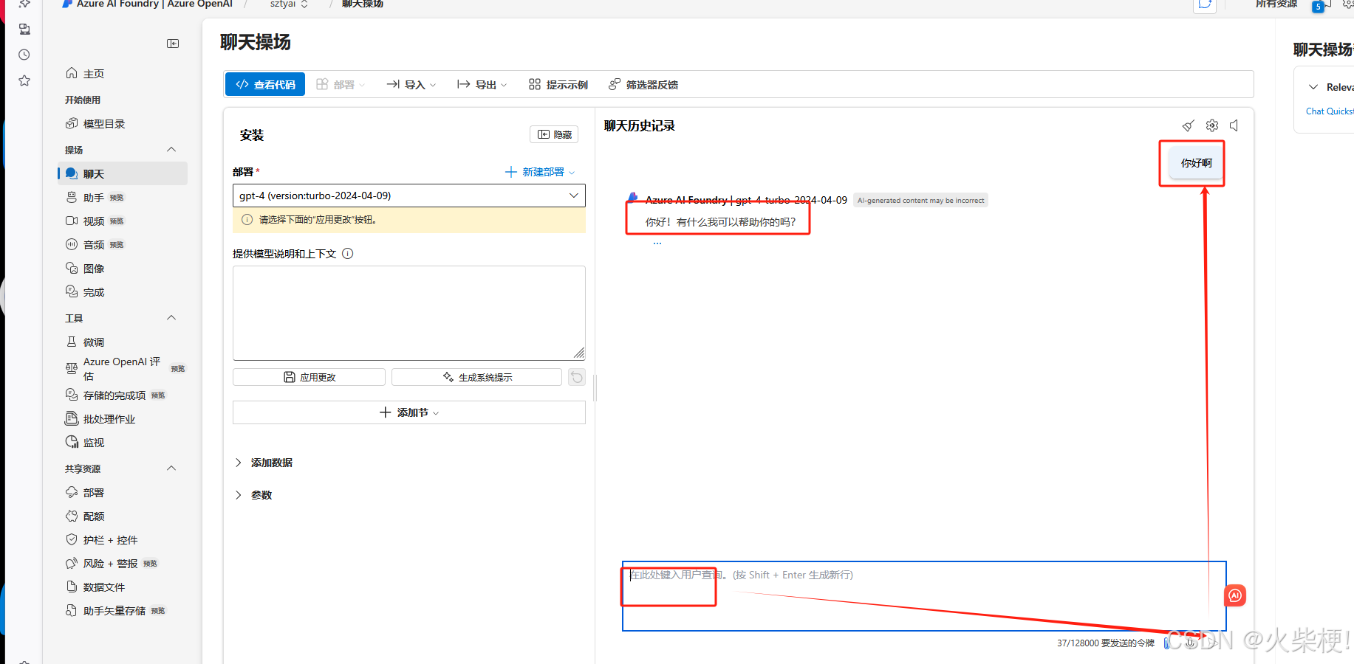
Task: Click the user message 你好啊 bubble
Action: tap(1196, 163)
